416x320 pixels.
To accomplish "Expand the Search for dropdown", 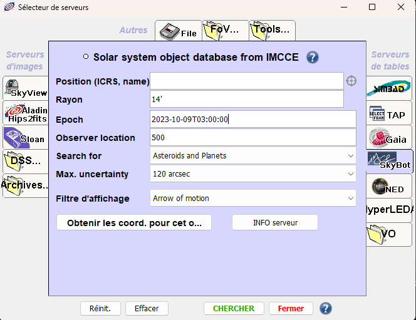I will tap(253, 155).
